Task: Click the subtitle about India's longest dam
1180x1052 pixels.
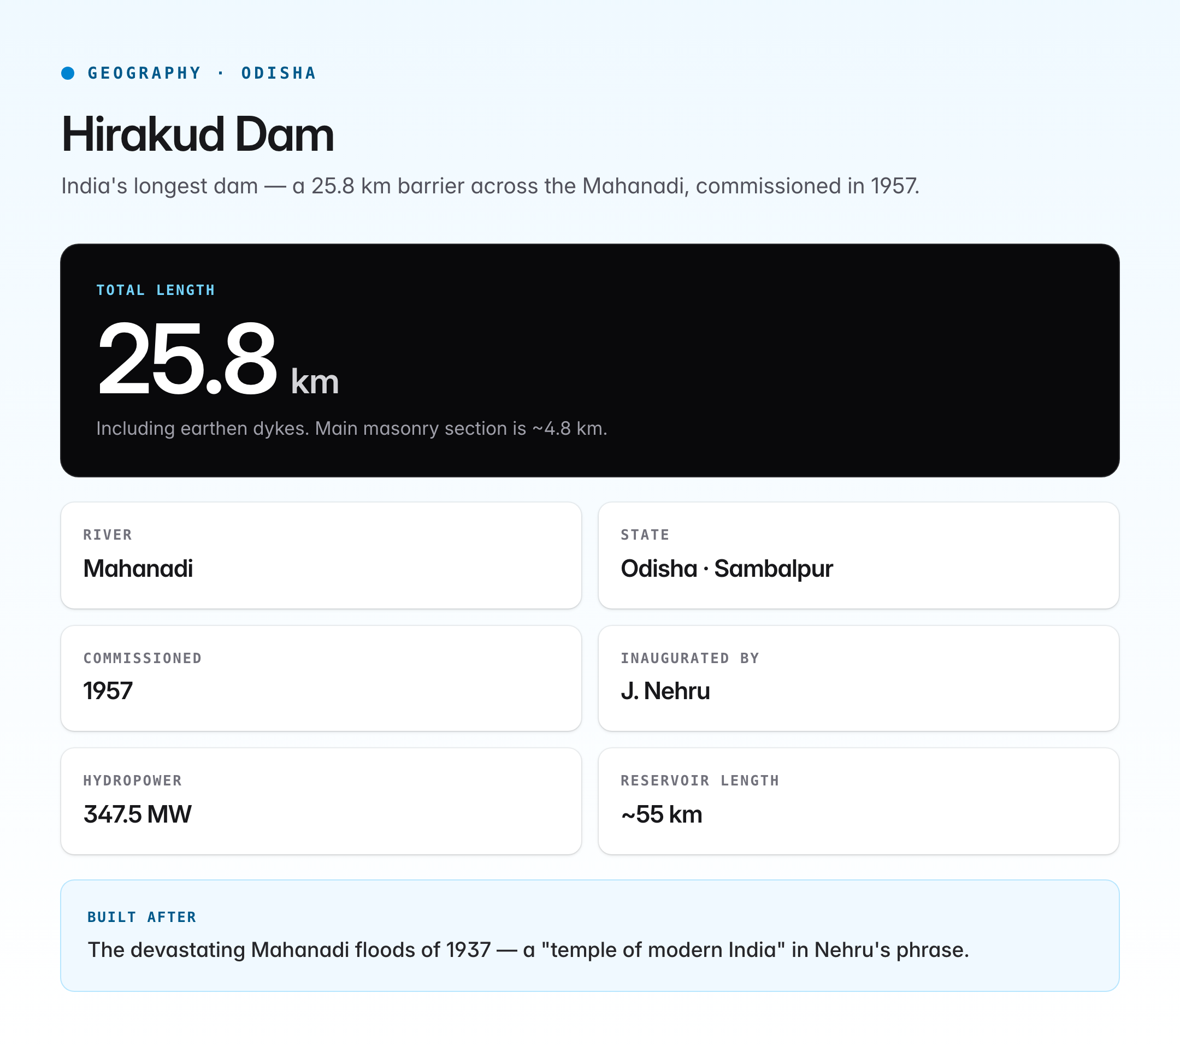Action: 490,186
